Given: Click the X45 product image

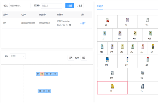Looking at the screenshot, I should click(x=148, y=20).
